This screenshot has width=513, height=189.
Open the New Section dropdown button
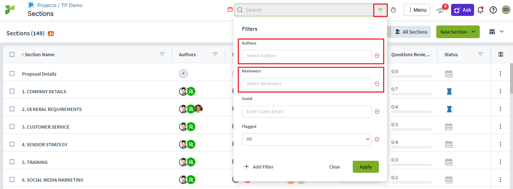(x=458, y=32)
